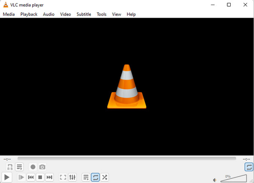This screenshot has height=183, width=254.
Task: Adjust the triangular volume slider
Action: point(234,178)
